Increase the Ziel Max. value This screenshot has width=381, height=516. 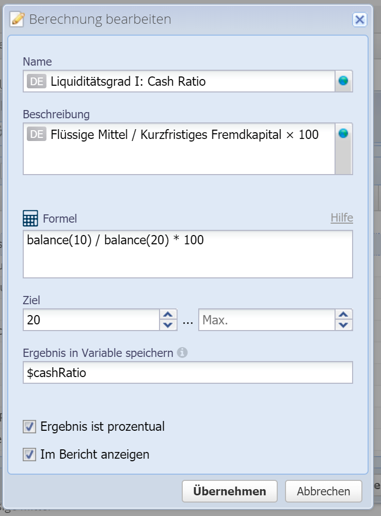[x=343, y=315]
